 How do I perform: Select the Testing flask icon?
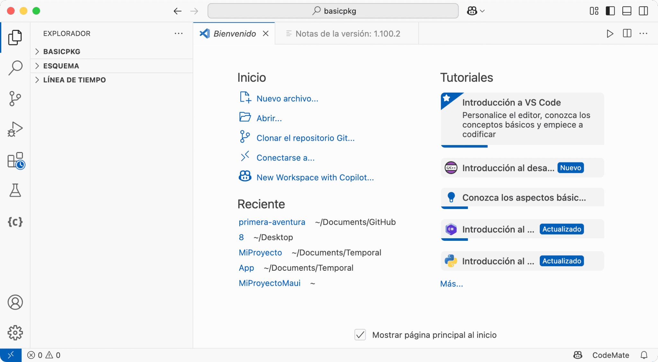coord(15,190)
